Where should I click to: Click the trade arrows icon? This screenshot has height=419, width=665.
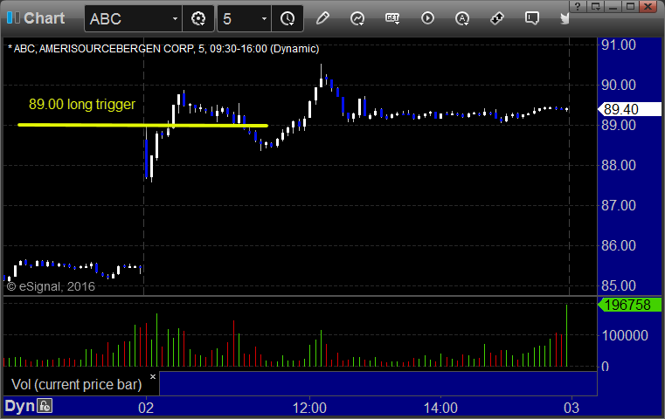[x=497, y=18]
